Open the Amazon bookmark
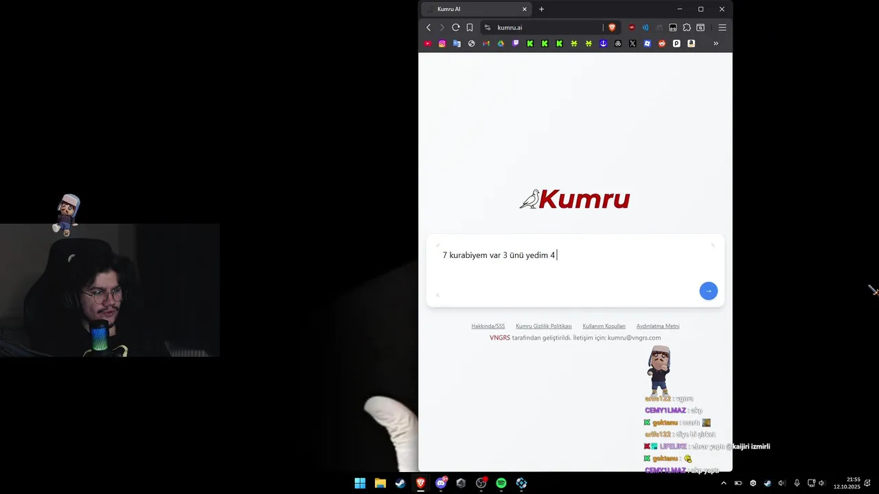 click(x=691, y=43)
